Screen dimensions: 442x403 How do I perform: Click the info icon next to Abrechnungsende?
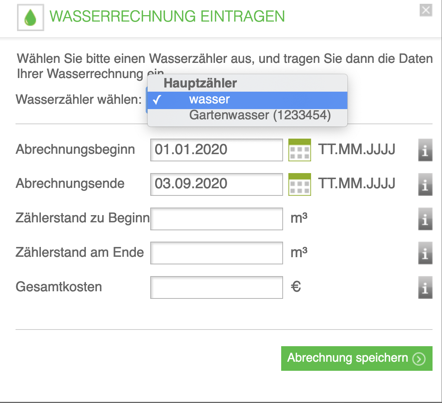[425, 184]
